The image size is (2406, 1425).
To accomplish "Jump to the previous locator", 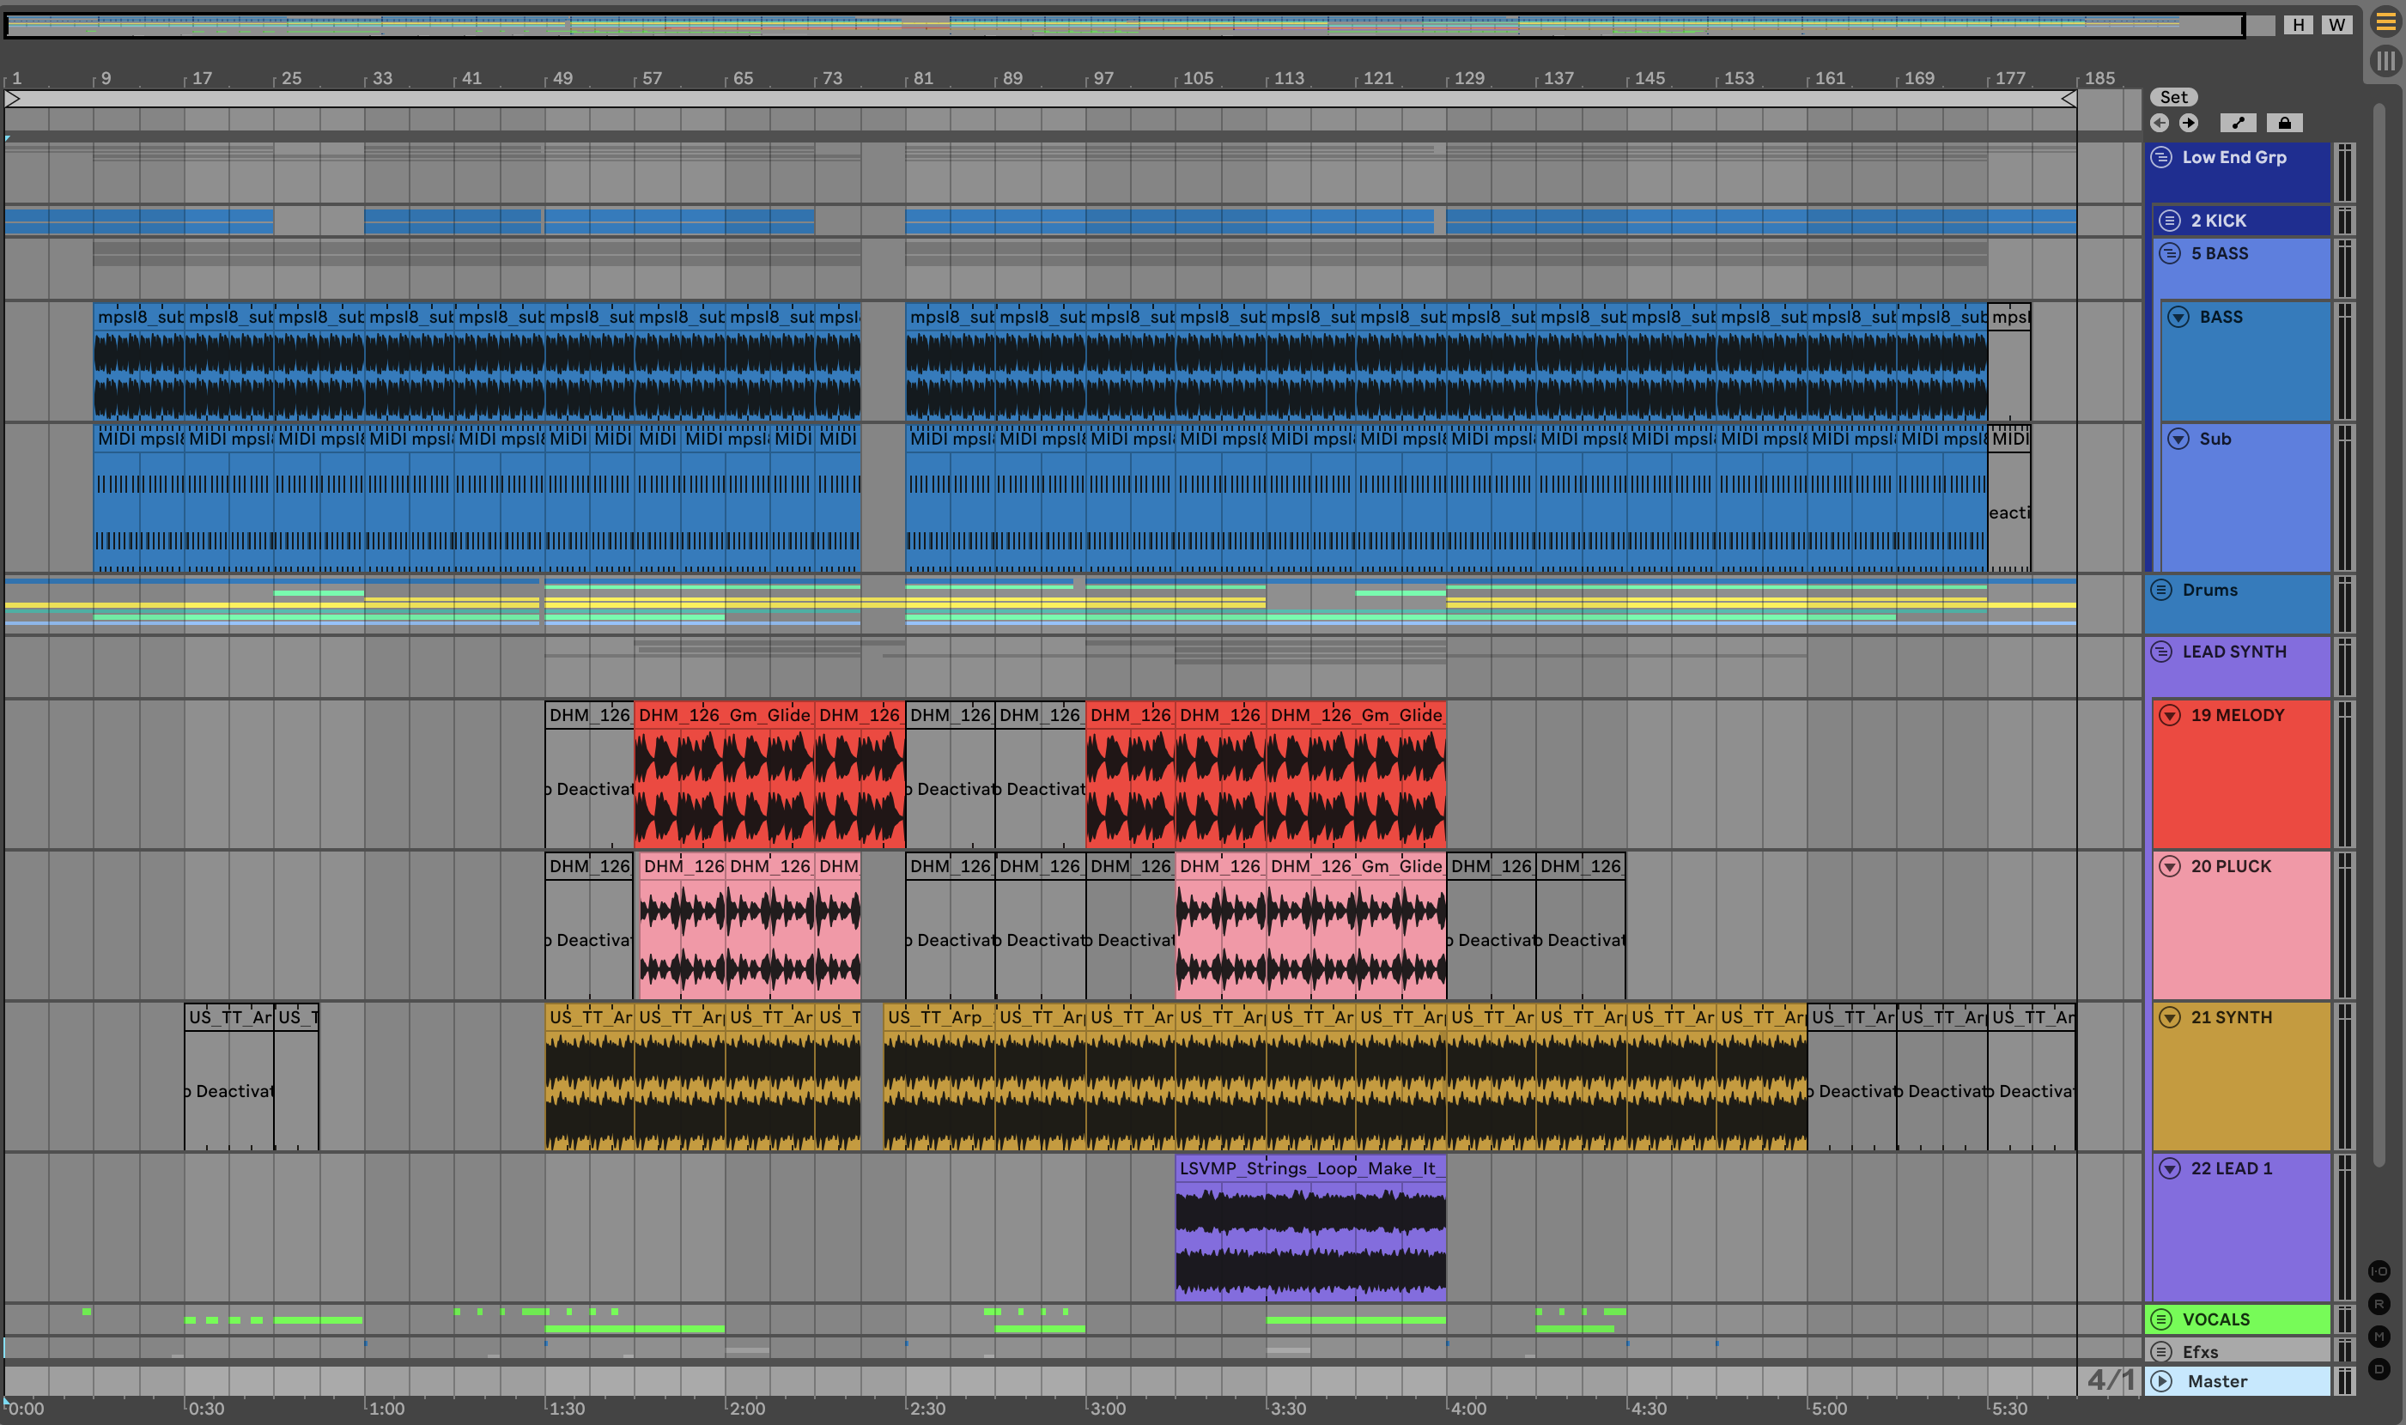I will click(2160, 123).
